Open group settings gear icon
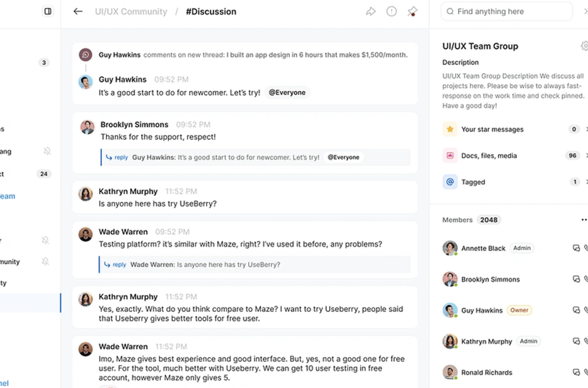Screen dimensions: 588x388 tap(584, 46)
